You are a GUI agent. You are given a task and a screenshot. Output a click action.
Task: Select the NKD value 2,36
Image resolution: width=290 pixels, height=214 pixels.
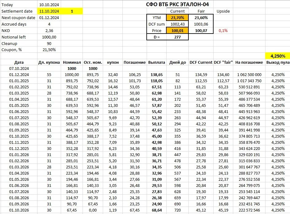pyautogui.click(x=49, y=30)
